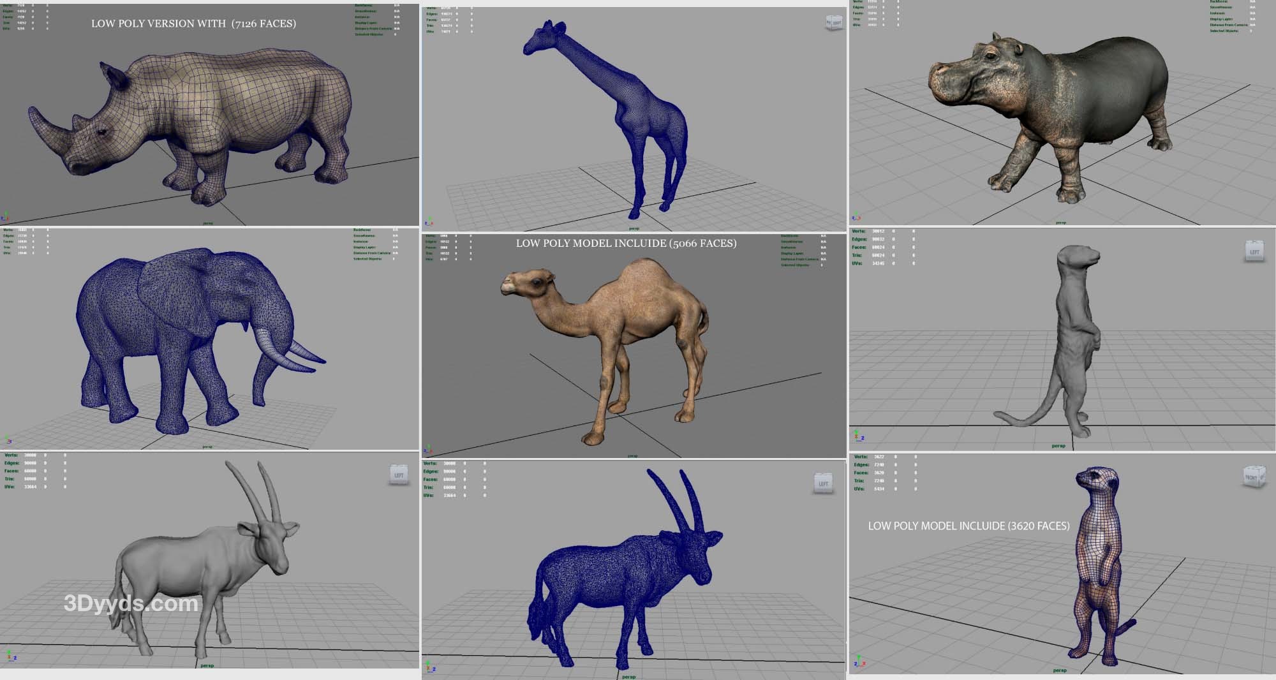Click the axis gizmo in the grey oryx viewport
1276x680 pixels.
pyautogui.click(x=11, y=656)
